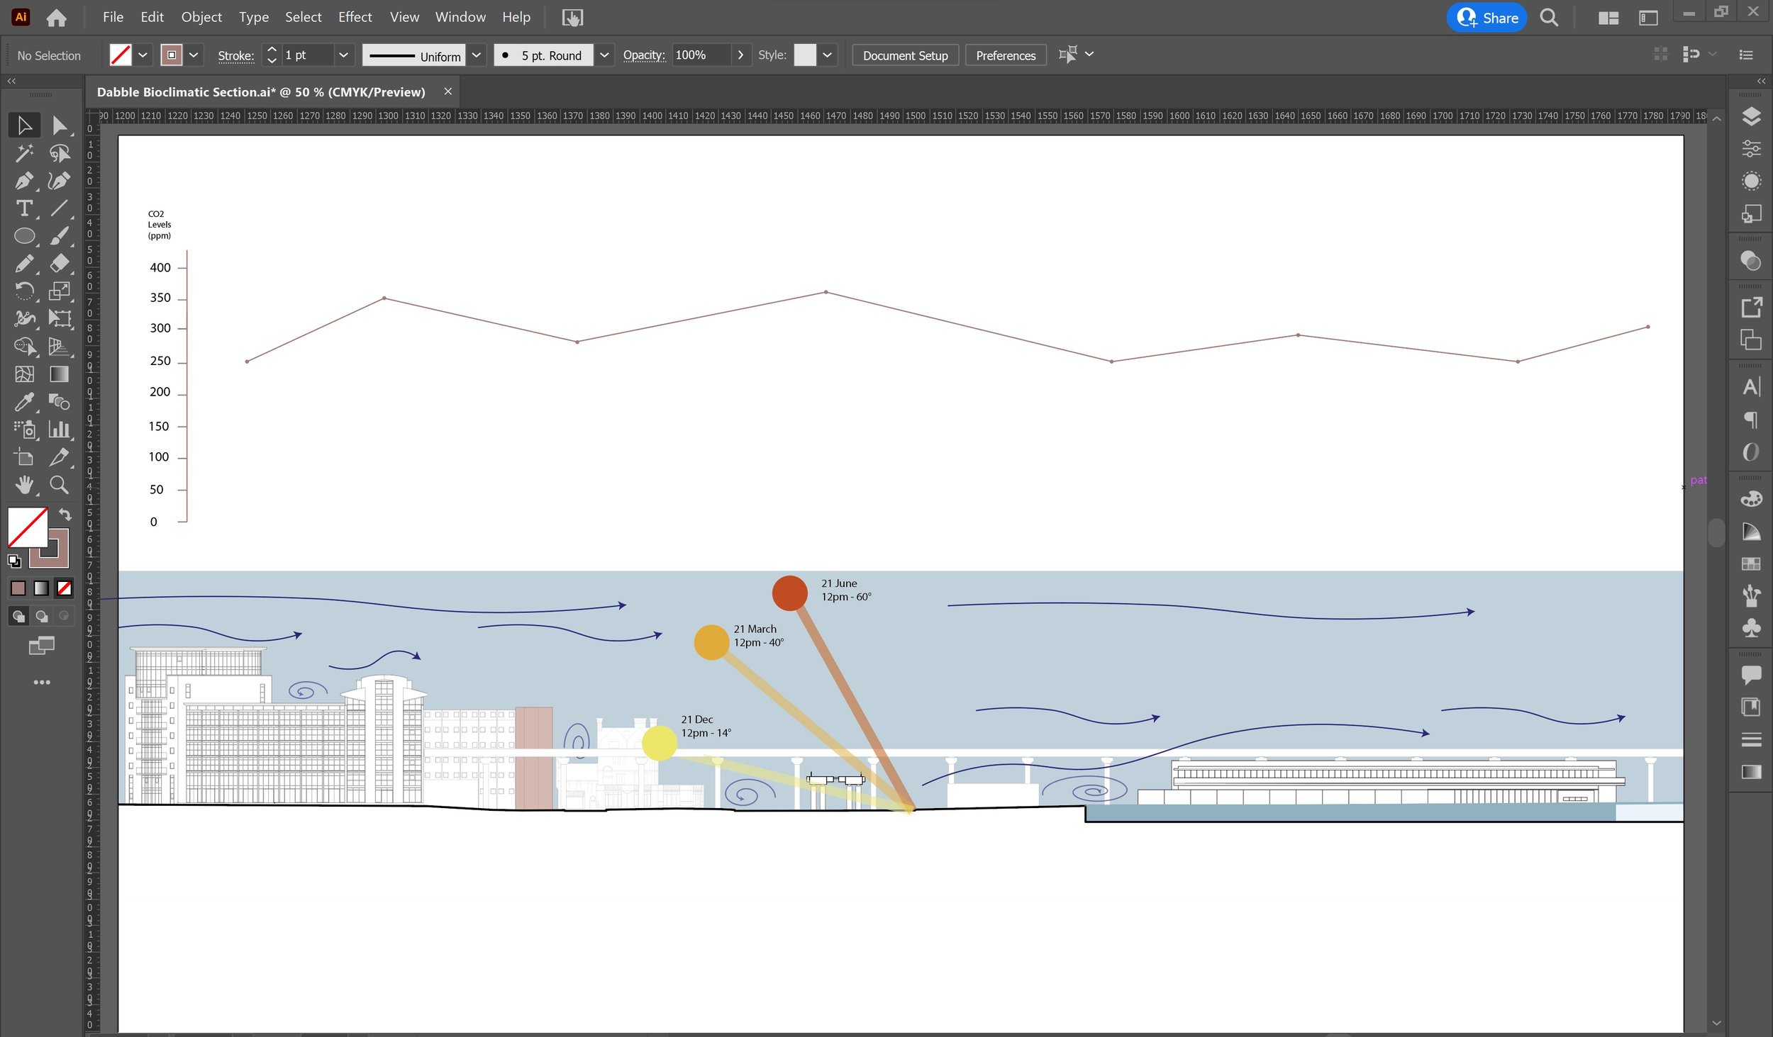
Task: Select the Pen tool
Action: click(24, 181)
